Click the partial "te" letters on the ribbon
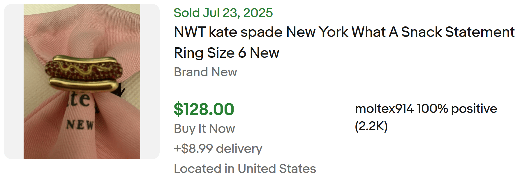Image resolution: width=520 pixels, height=177 pixels. coord(80,99)
